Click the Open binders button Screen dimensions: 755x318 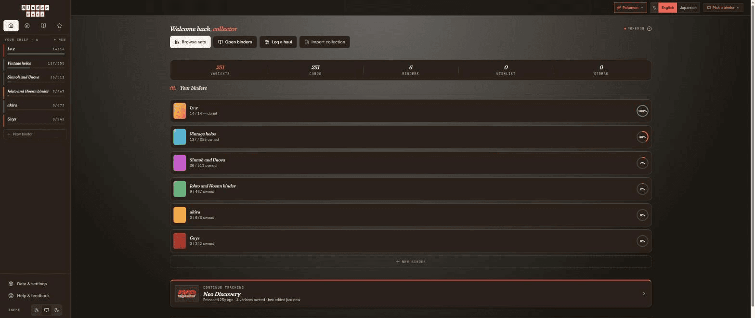(x=235, y=42)
